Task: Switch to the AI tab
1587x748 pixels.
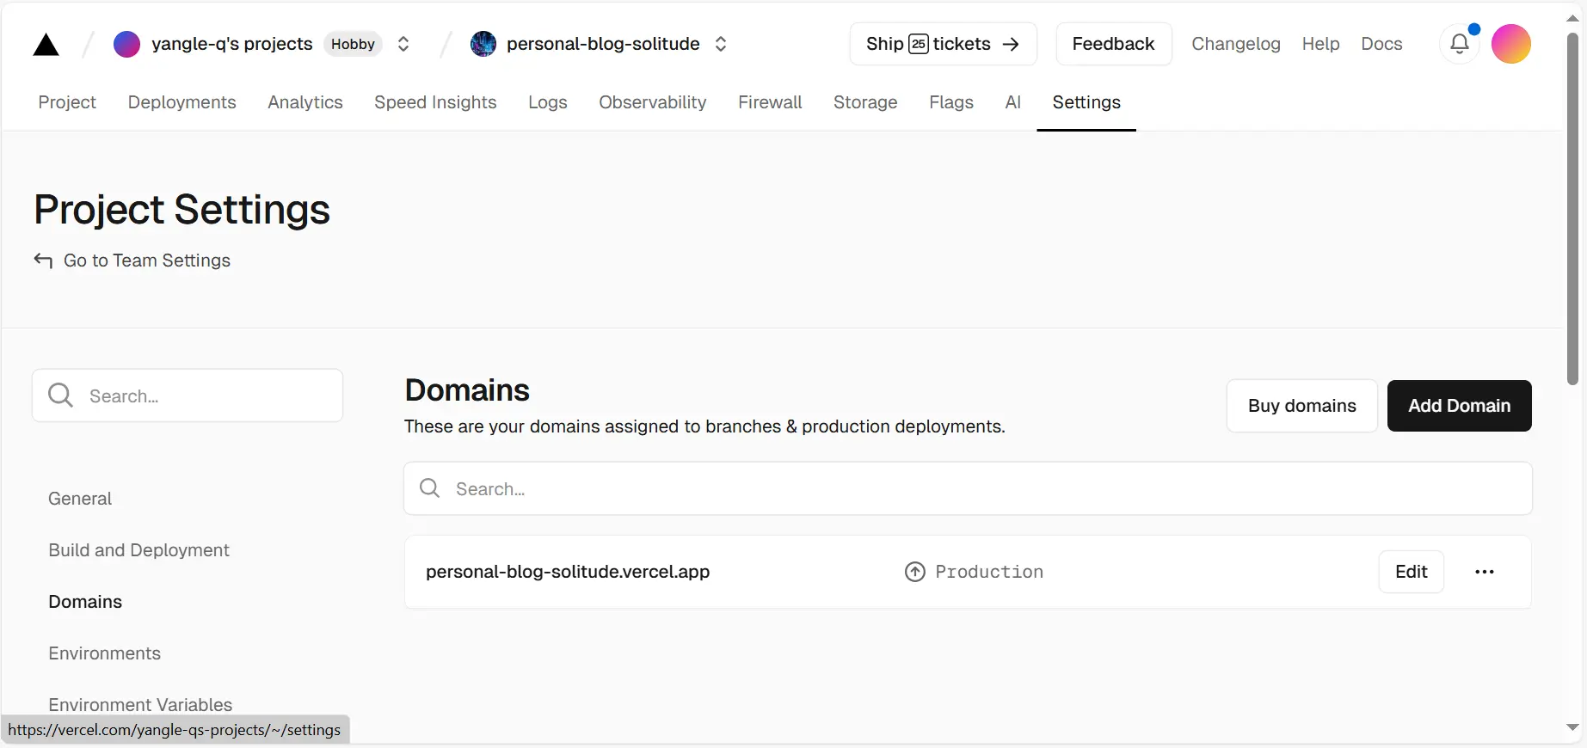Action: [1013, 102]
